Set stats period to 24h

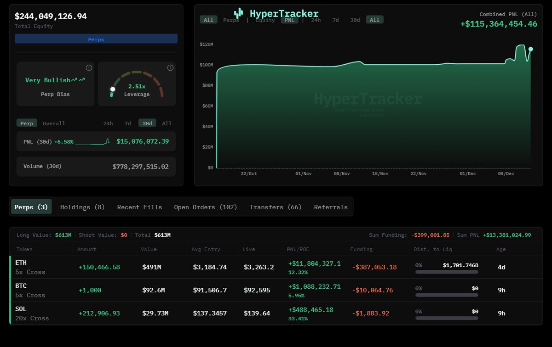point(108,123)
